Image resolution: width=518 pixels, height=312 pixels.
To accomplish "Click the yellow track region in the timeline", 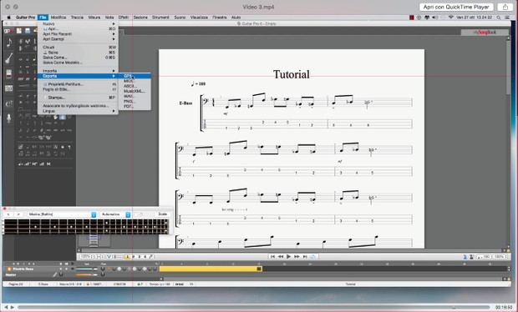I will point(211,269).
